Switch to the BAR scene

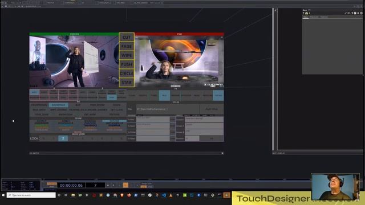pos(78,105)
